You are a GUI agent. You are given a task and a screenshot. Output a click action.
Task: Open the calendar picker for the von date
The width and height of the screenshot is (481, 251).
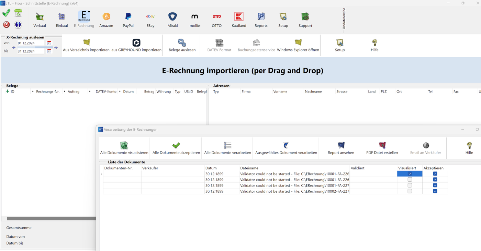[x=49, y=43]
